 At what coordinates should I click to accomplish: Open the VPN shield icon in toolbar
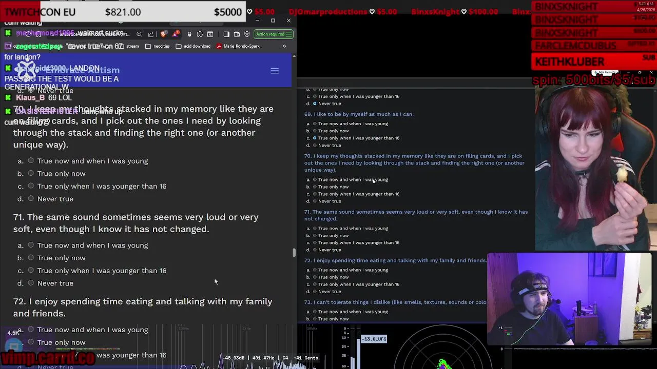247,34
